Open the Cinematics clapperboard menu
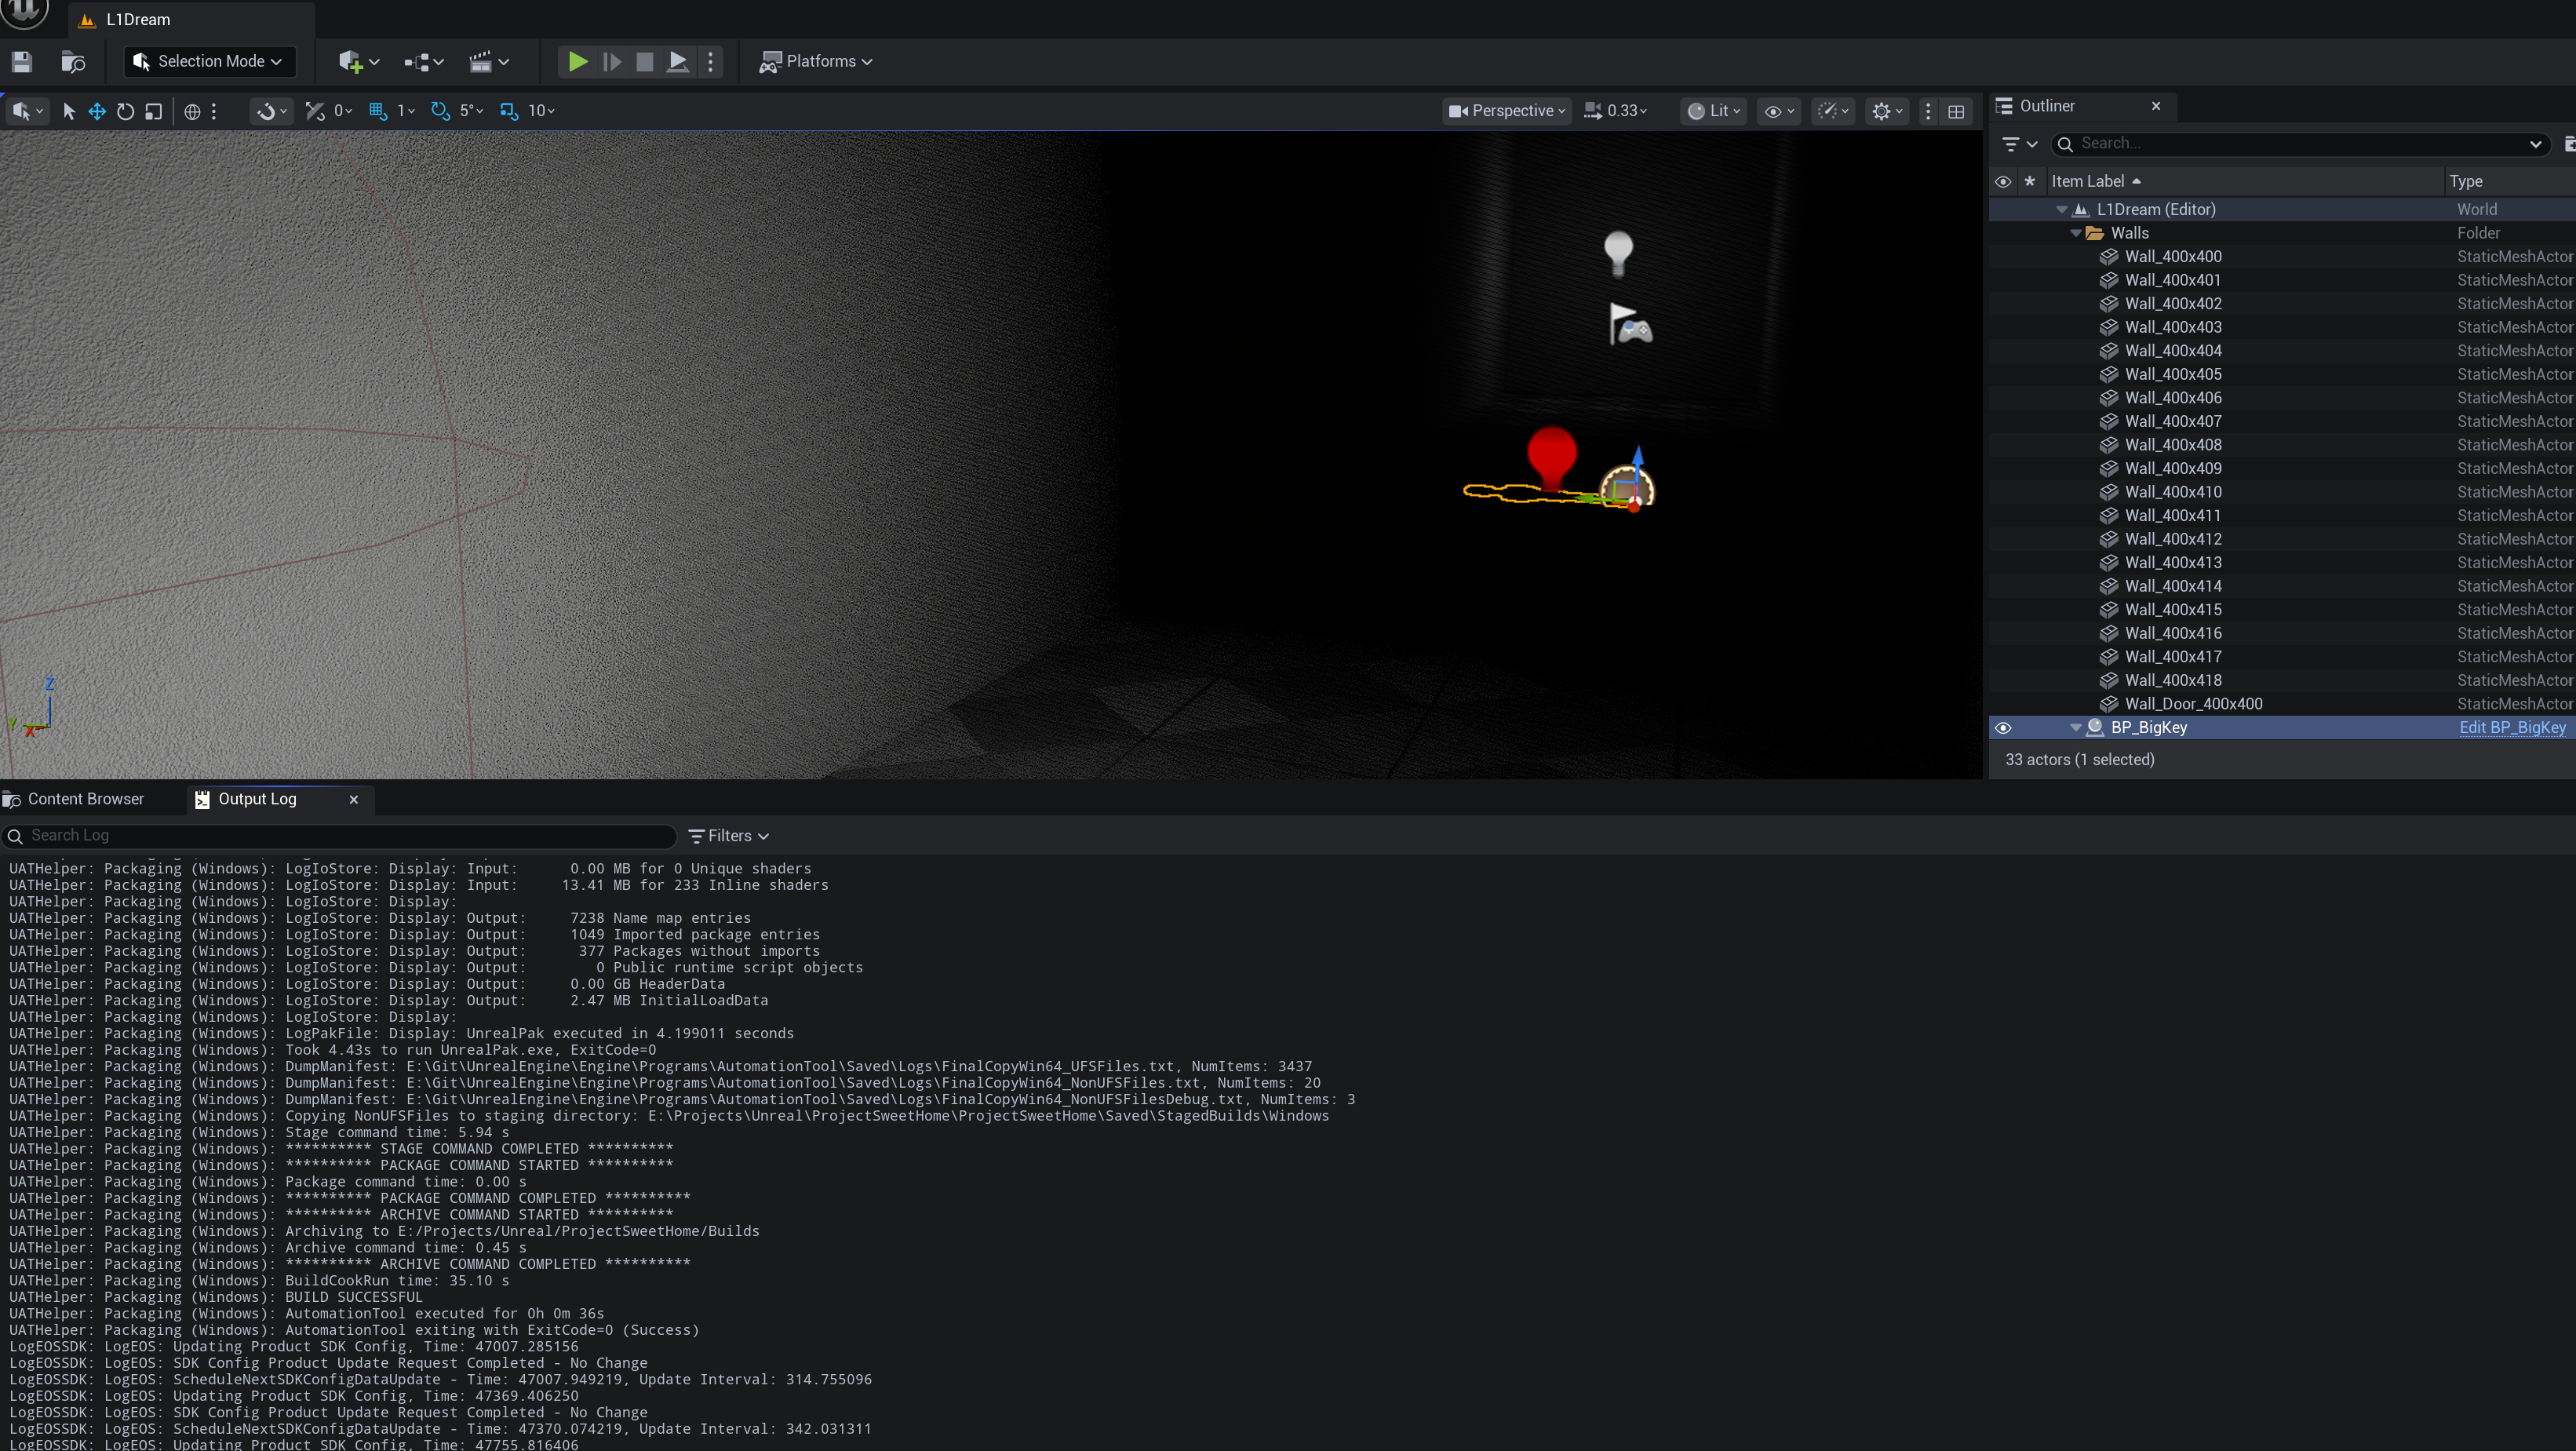This screenshot has width=2576, height=1451. [489, 62]
